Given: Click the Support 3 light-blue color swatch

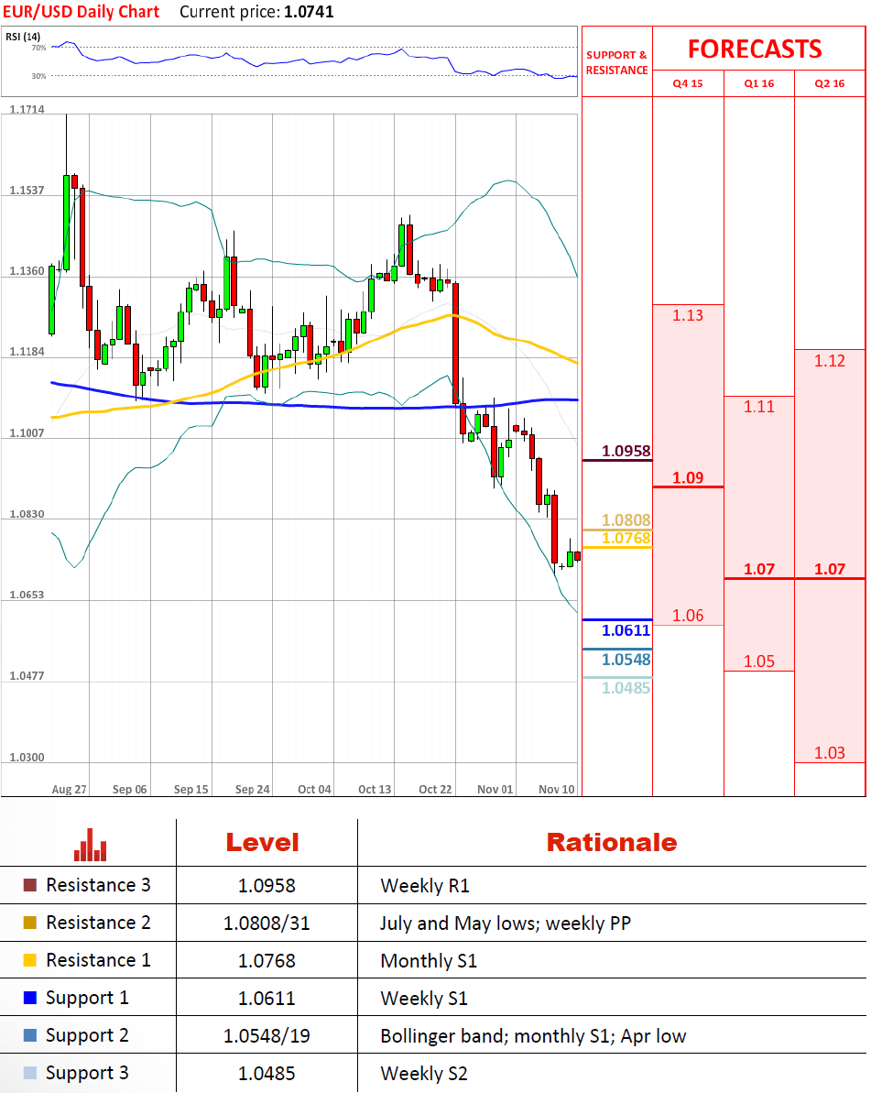Looking at the screenshot, I should (x=30, y=1073).
